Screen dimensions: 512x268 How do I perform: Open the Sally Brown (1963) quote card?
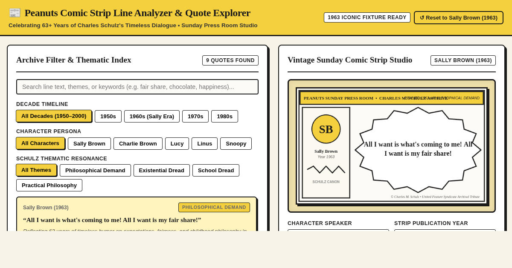tap(137, 214)
